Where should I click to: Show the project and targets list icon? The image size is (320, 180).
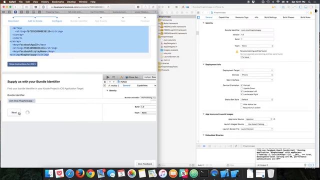[198, 17]
